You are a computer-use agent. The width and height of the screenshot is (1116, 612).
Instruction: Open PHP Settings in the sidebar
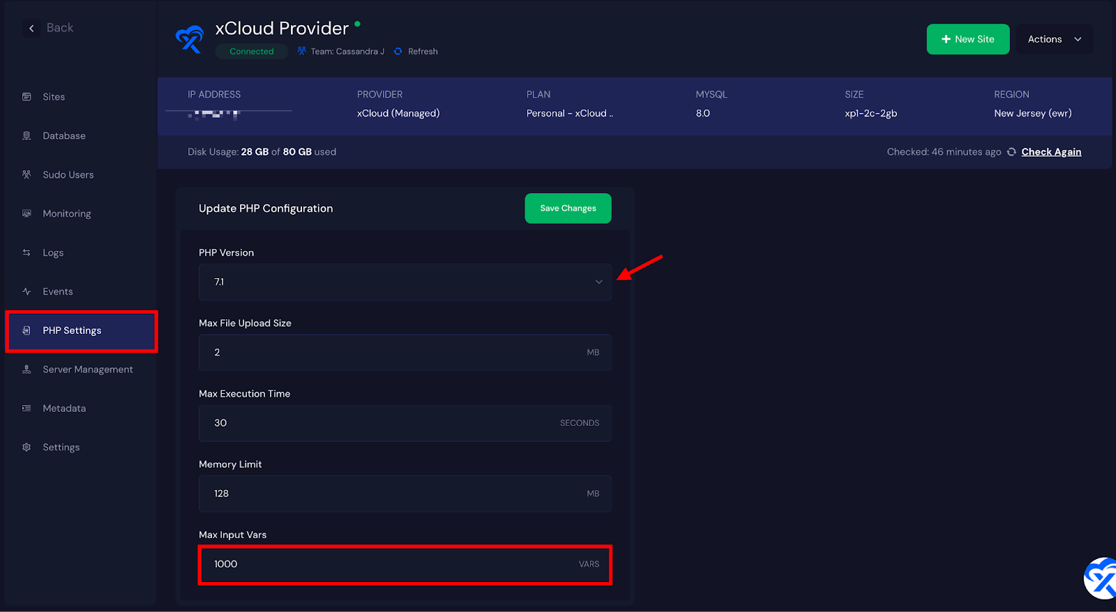click(72, 330)
